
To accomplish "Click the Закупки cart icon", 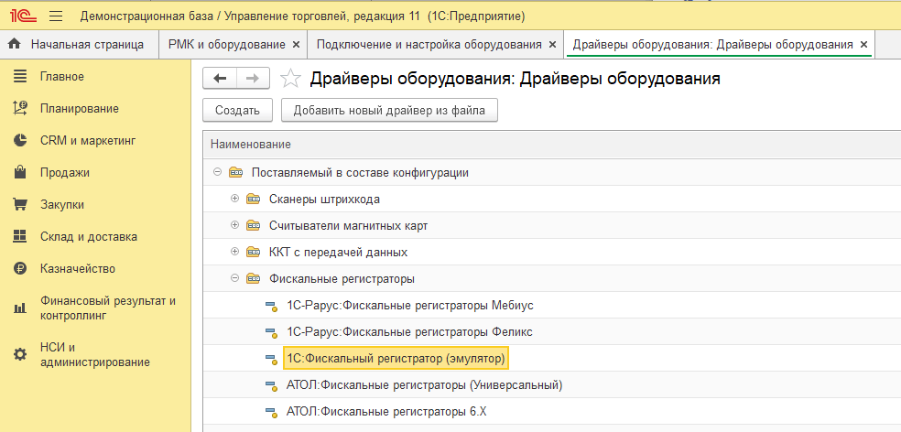I will [x=20, y=204].
